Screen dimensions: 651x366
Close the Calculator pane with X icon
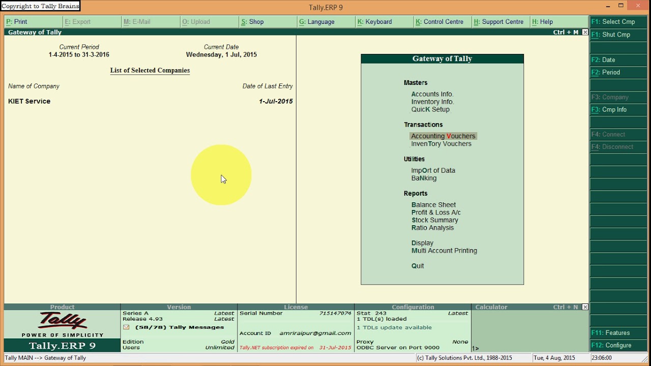tap(585, 307)
